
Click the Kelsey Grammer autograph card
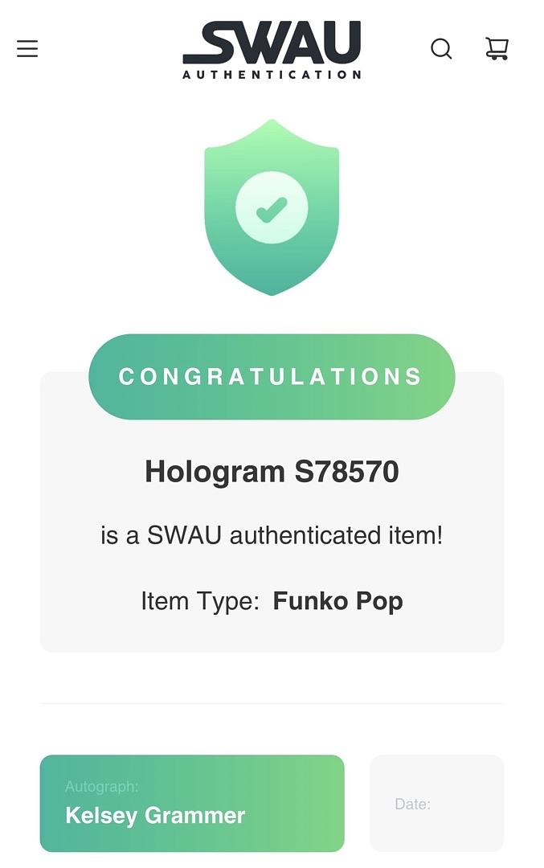point(192,803)
